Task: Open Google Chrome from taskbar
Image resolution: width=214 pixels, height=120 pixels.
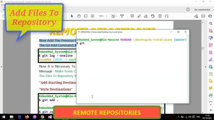Action: [42, 117]
